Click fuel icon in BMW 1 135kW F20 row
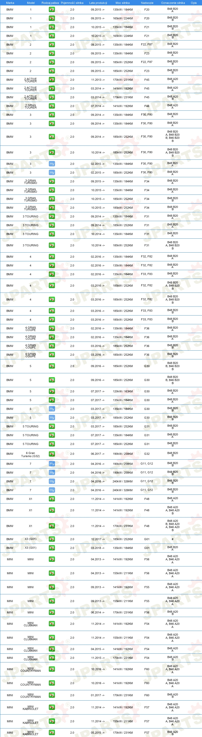 [52, 10]
